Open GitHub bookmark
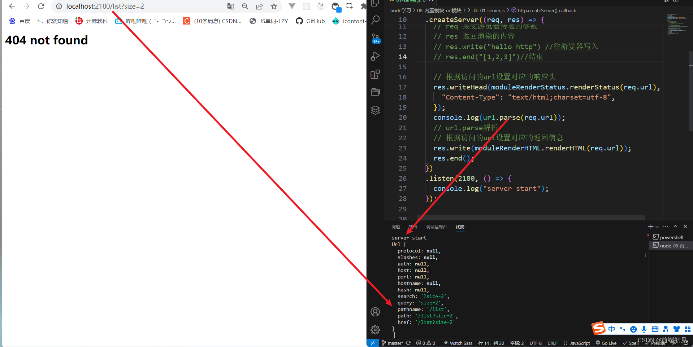The image size is (693, 347). pyautogui.click(x=310, y=21)
